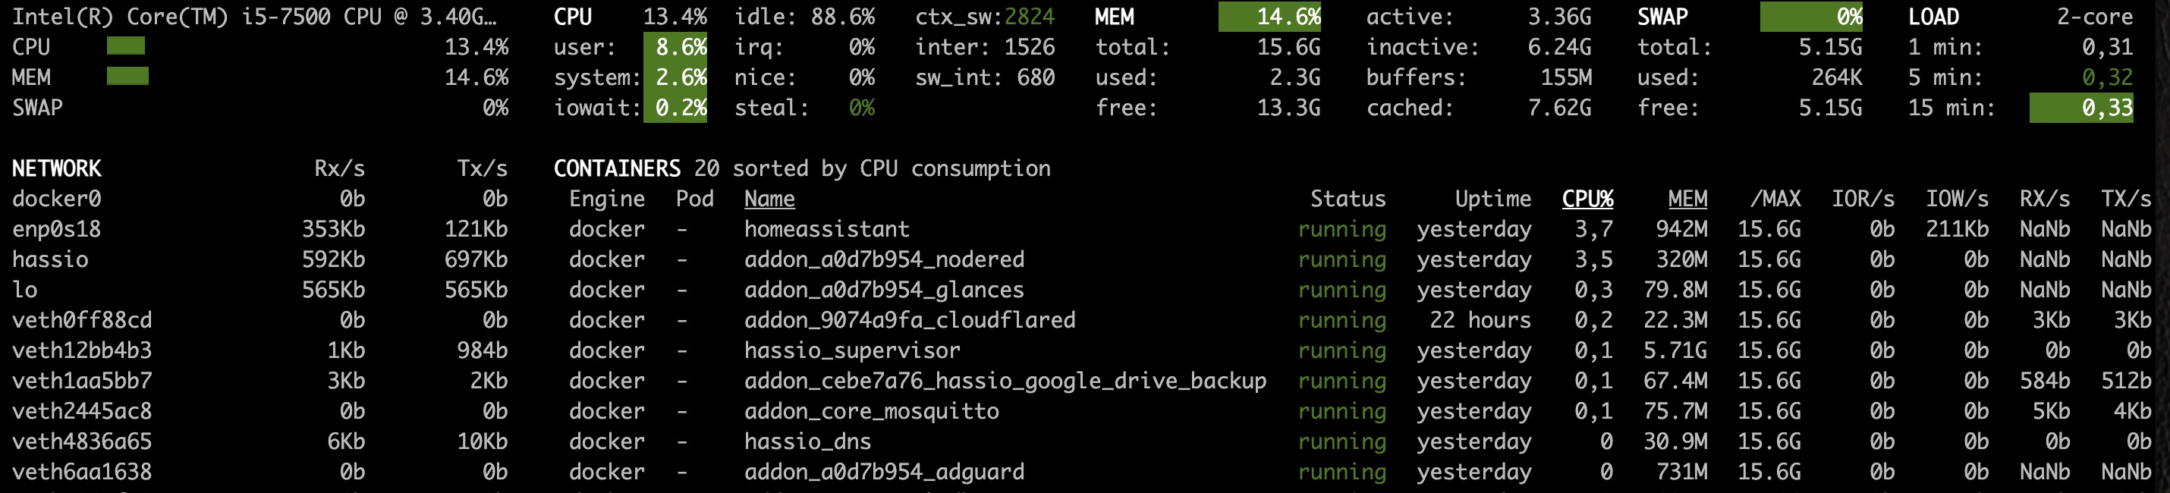The image size is (2170, 493).
Task: Select the homeassistant container row name
Action: [x=826, y=229]
